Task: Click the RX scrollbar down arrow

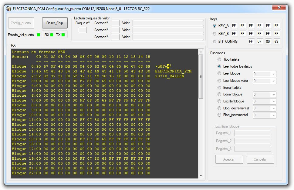Action: tap(201, 176)
